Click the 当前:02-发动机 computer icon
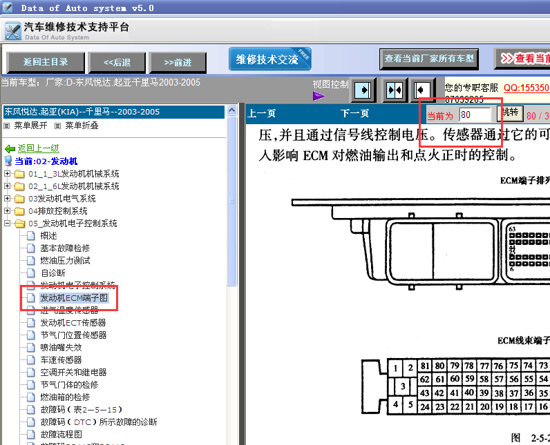This screenshot has width=550, height=445. pos(8,161)
